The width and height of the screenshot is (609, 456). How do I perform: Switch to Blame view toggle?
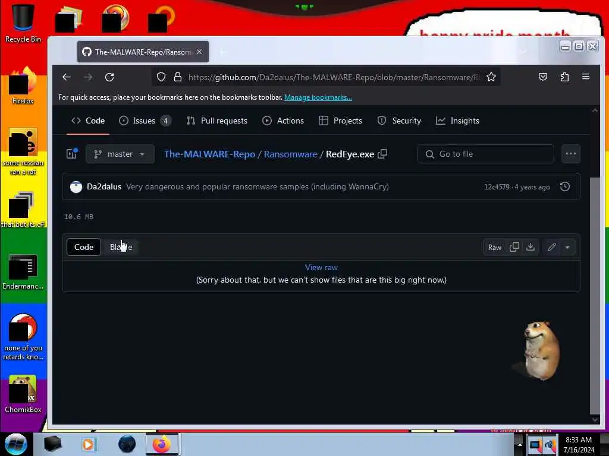point(121,247)
